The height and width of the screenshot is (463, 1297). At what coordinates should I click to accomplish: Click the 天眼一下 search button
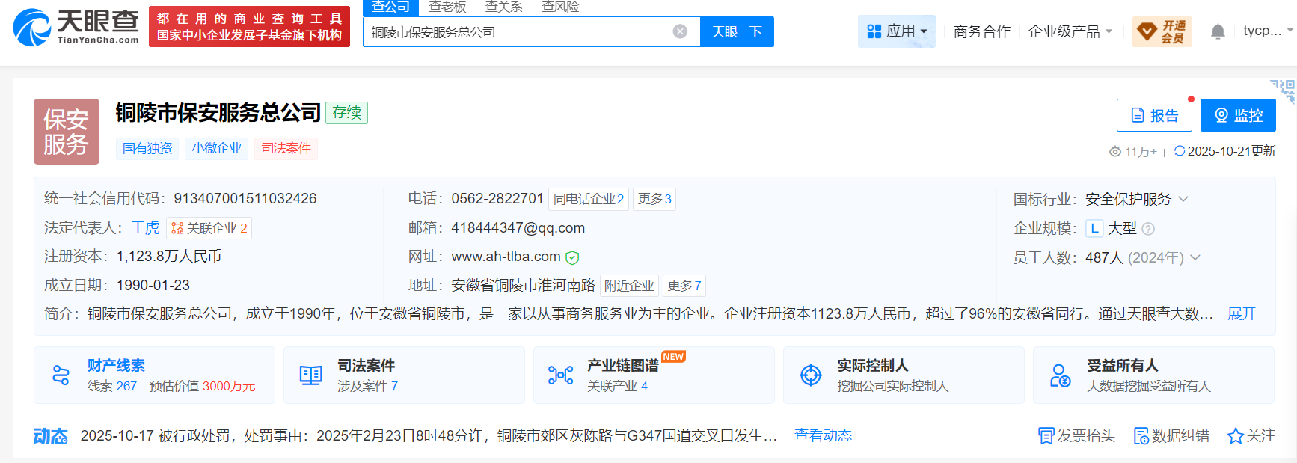tap(737, 31)
